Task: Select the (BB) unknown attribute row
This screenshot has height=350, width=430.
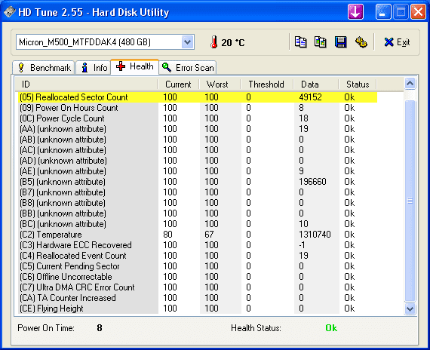Action: 198,213
